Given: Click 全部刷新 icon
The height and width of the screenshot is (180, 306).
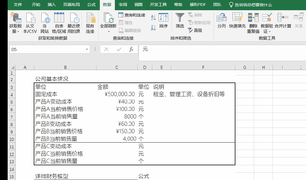Looking at the screenshot, I should click(x=108, y=18).
